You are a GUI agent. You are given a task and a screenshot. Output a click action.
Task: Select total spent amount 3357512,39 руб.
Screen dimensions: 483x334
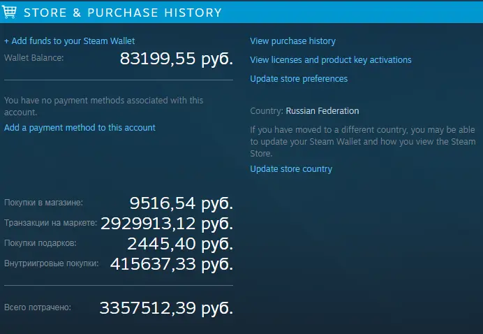166,308
